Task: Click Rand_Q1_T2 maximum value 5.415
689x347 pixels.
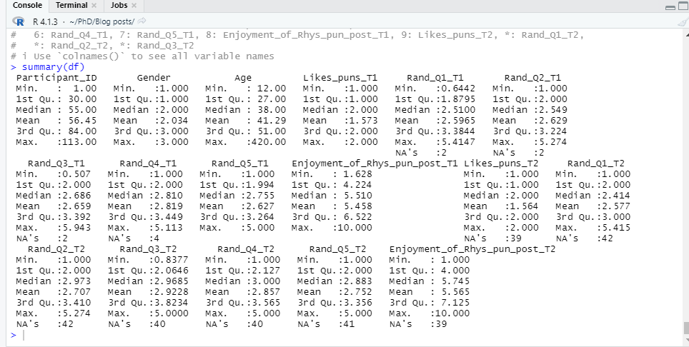Action: [x=616, y=228]
